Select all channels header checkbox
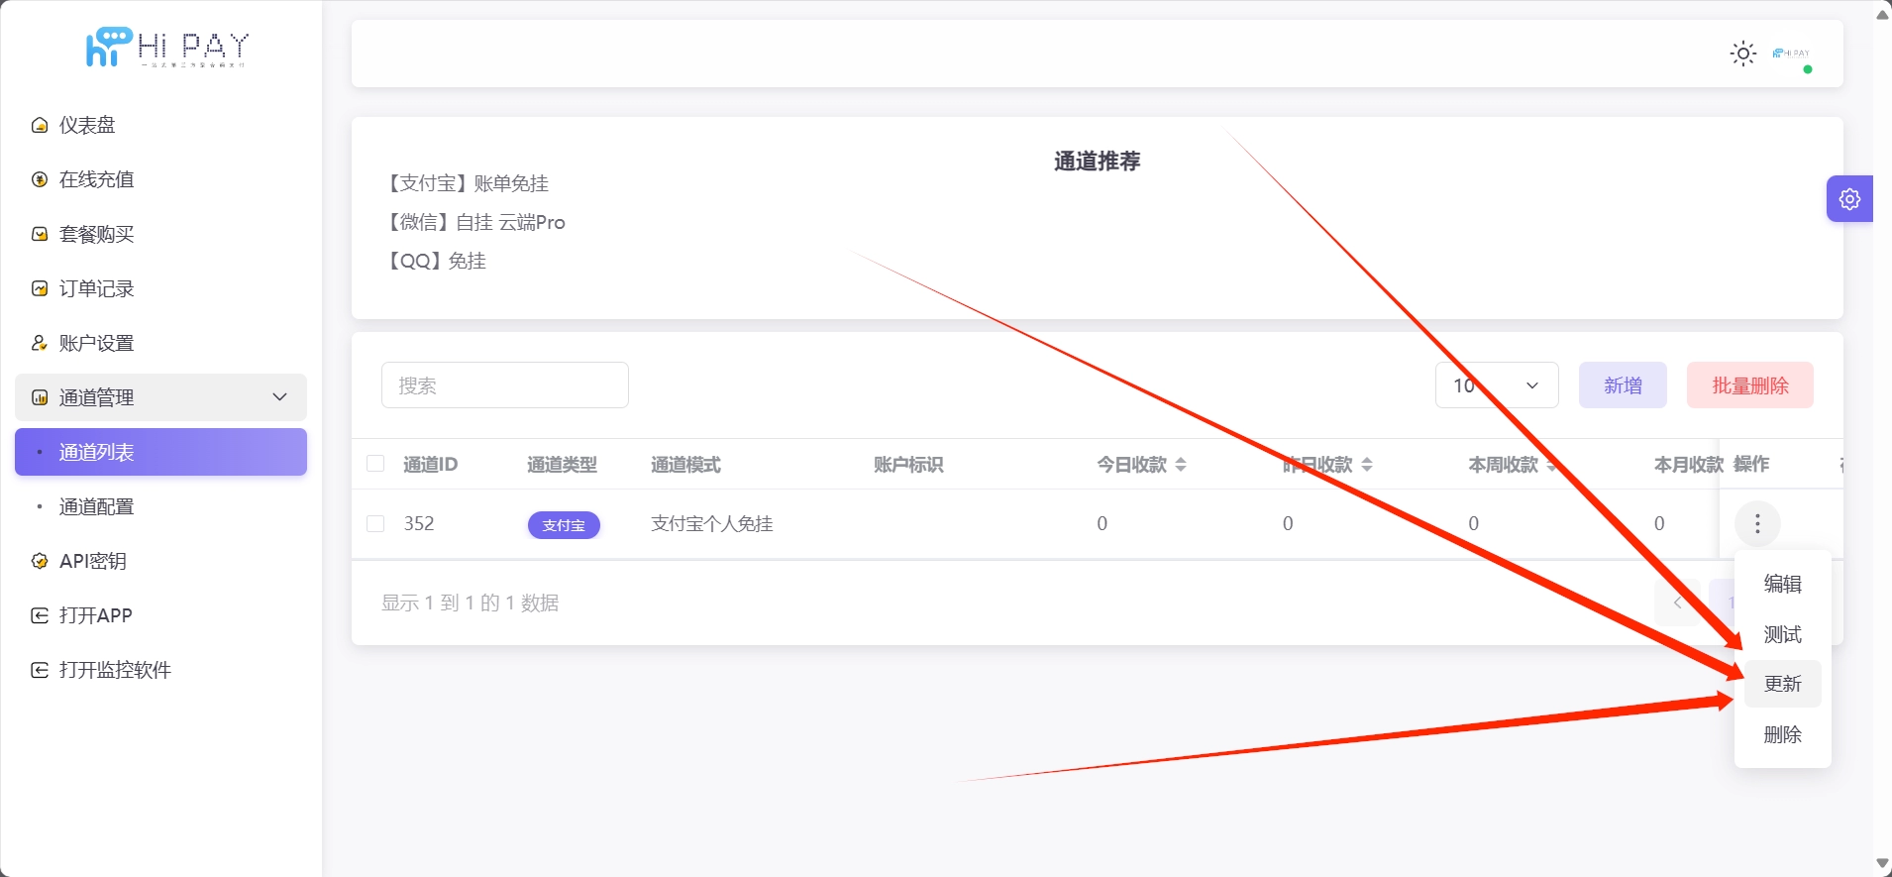This screenshot has height=877, width=1892. point(375,463)
